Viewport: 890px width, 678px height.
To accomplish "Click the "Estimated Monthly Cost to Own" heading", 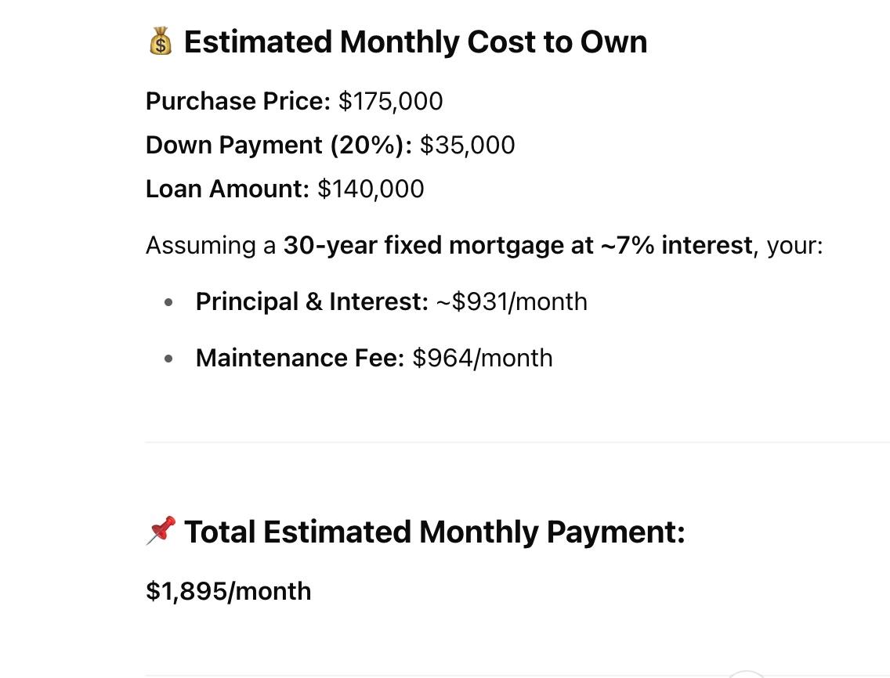I will tap(415, 42).
